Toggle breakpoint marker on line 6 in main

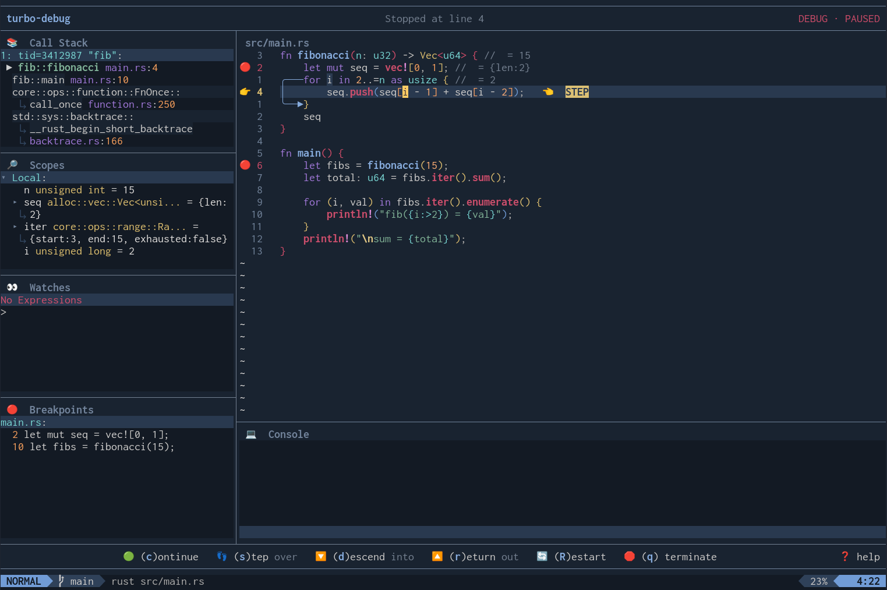[x=245, y=165]
